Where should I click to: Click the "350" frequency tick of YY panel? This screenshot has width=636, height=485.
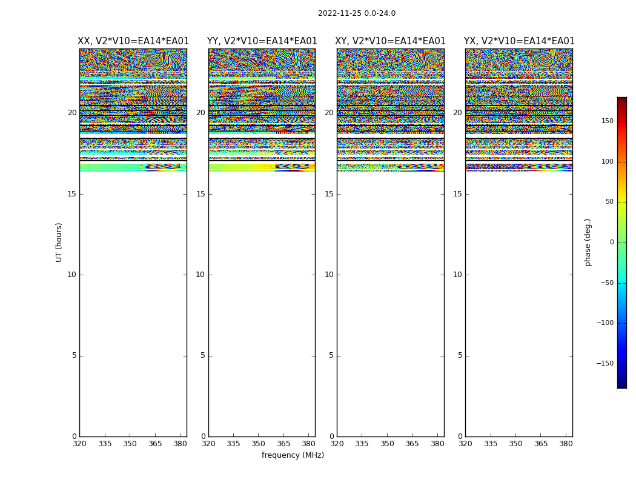point(259,444)
